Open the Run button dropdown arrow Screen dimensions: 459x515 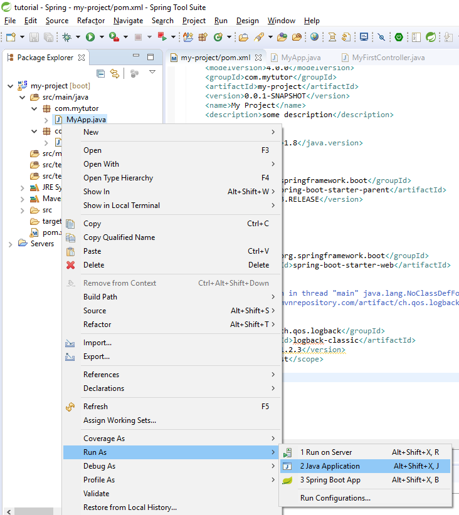coord(102,37)
